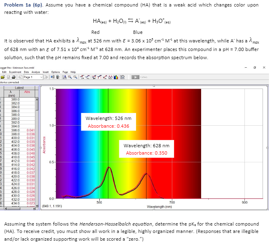
Task: Select wavelength cell 380.0
Action: click(x=11, y=100)
